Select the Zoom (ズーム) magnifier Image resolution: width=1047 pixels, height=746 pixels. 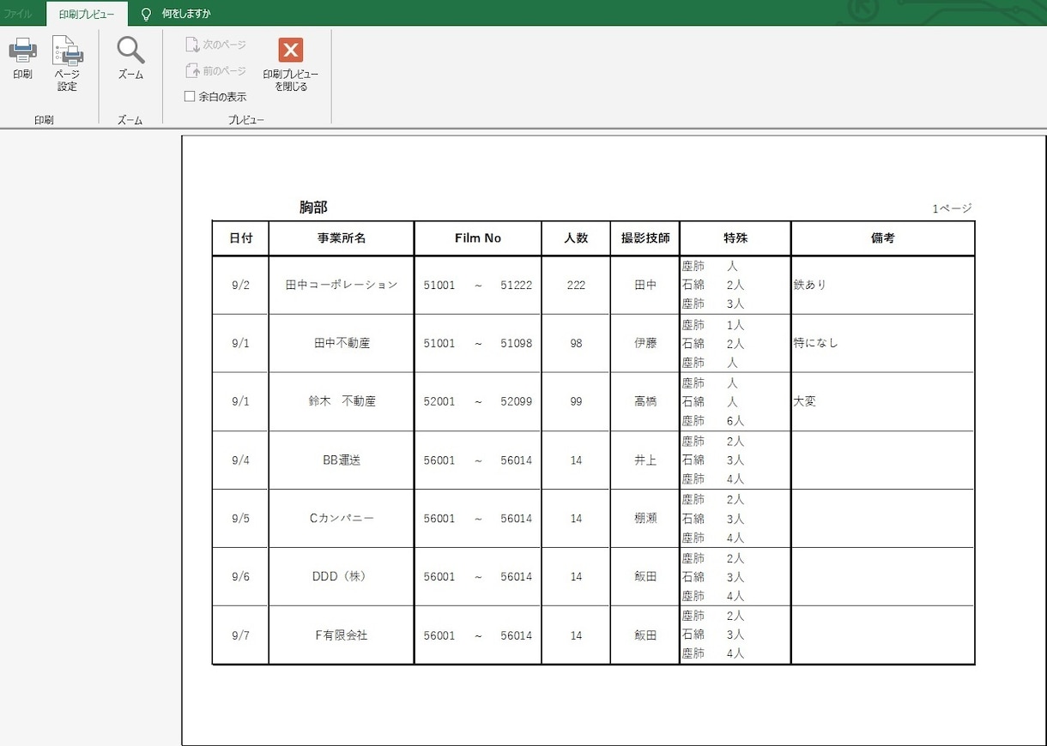point(130,58)
